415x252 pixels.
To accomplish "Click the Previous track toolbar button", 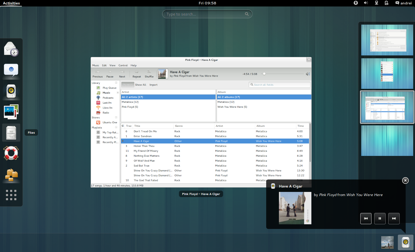I will click(97, 74).
